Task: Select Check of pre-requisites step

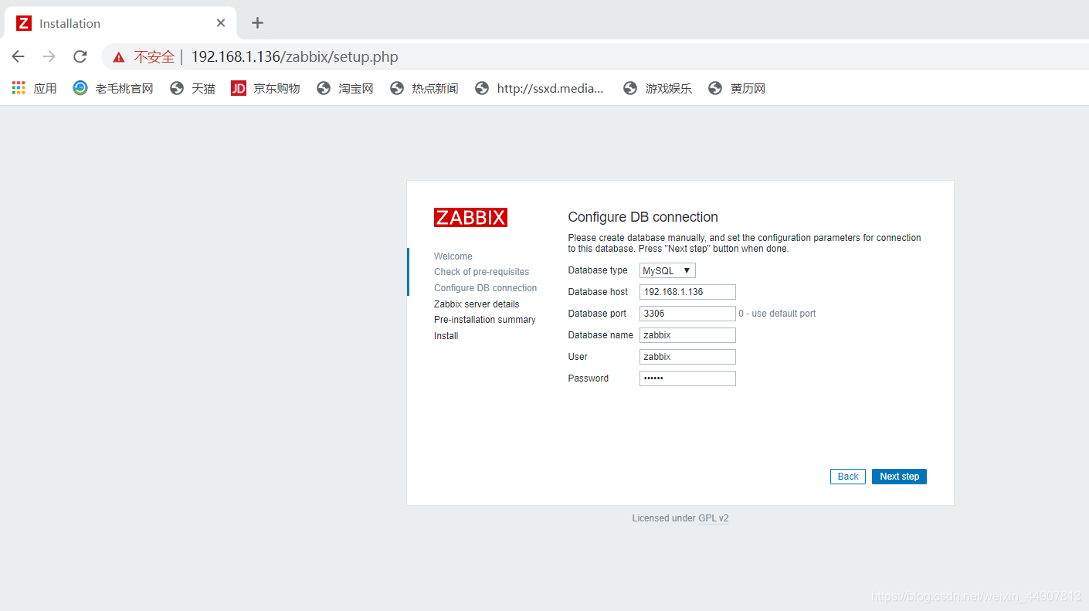Action: (482, 272)
